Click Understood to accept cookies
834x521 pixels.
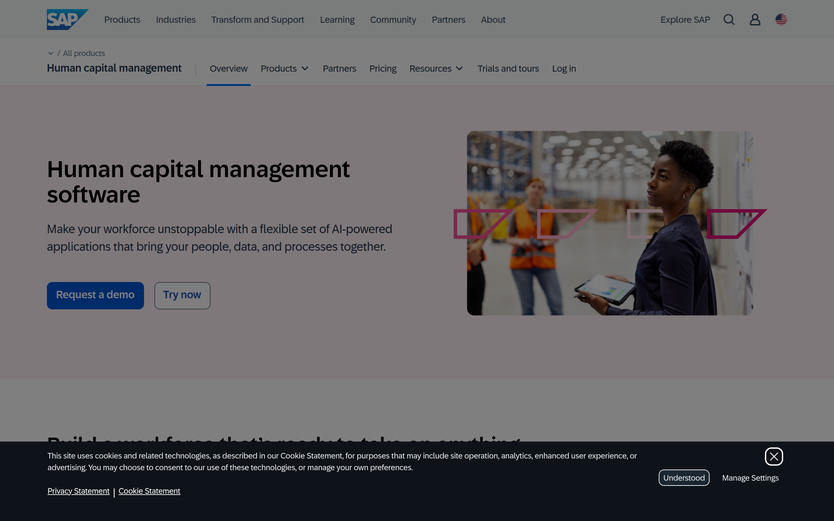pos(684,478)
